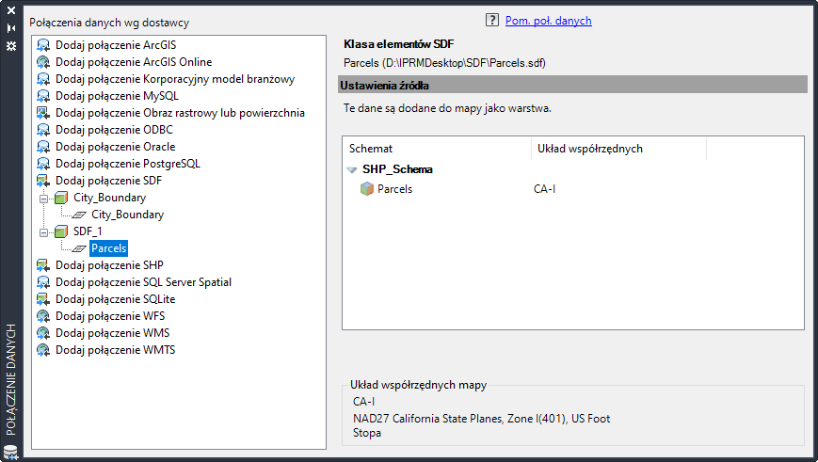Screen dimensions: 818x462
Task: Click the Schemat column header
Action: point(371,149)
